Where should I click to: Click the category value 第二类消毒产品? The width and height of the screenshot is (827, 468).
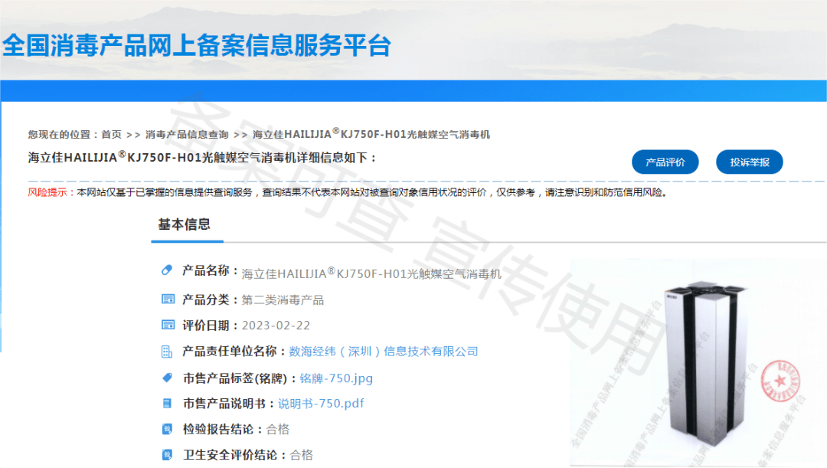283,300
